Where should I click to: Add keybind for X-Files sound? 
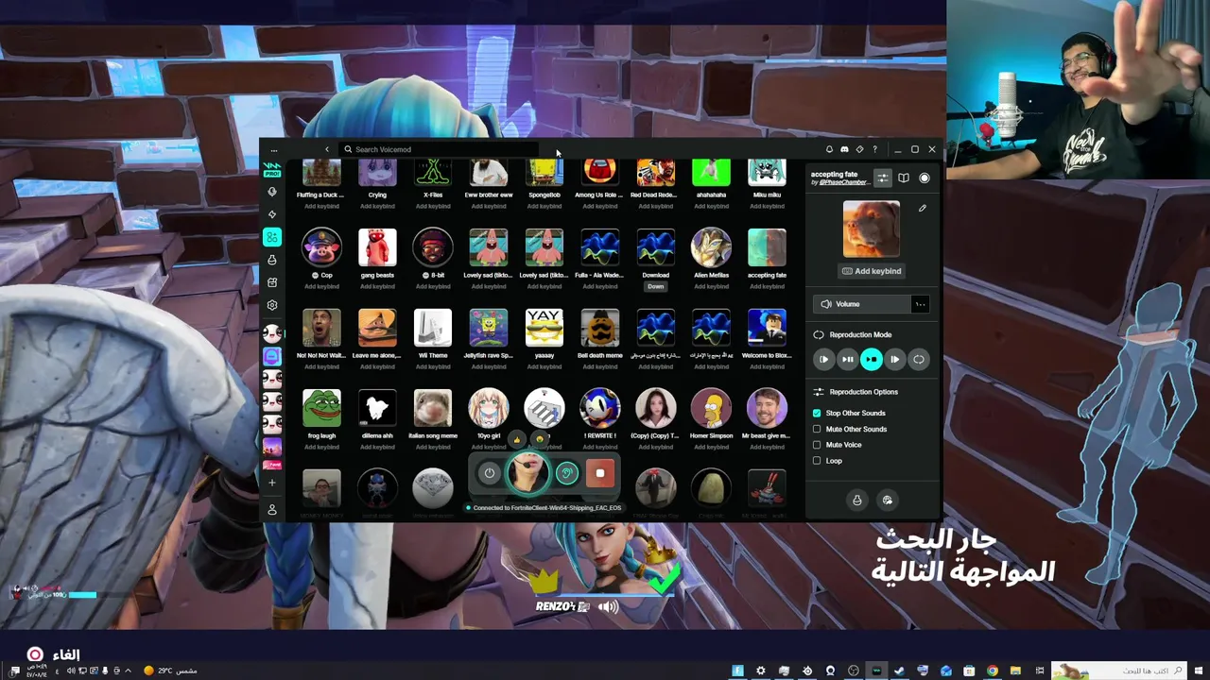click(x=433, y=206)
